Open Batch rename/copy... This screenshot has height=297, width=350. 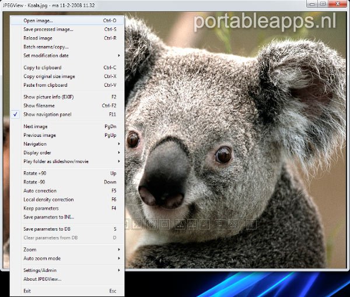point(67,47)
